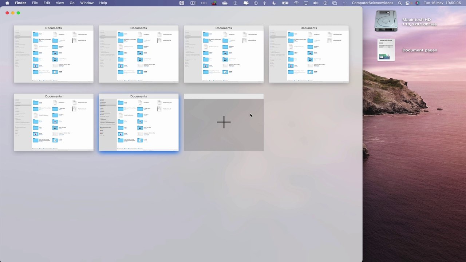Open the Finder menu
466x262 pixels.
click(x=20, y=3)
